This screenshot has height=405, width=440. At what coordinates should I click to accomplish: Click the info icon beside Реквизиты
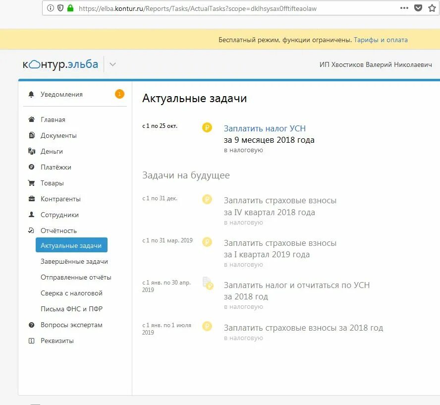(31, 341)
